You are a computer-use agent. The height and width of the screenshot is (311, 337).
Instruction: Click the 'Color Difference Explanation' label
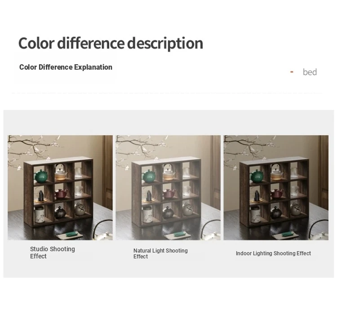66,67
